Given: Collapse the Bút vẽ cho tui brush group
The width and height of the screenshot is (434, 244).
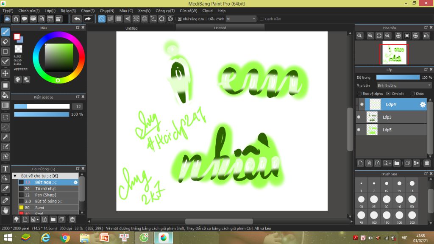Looking at the screenshot, I should (15, 176).
